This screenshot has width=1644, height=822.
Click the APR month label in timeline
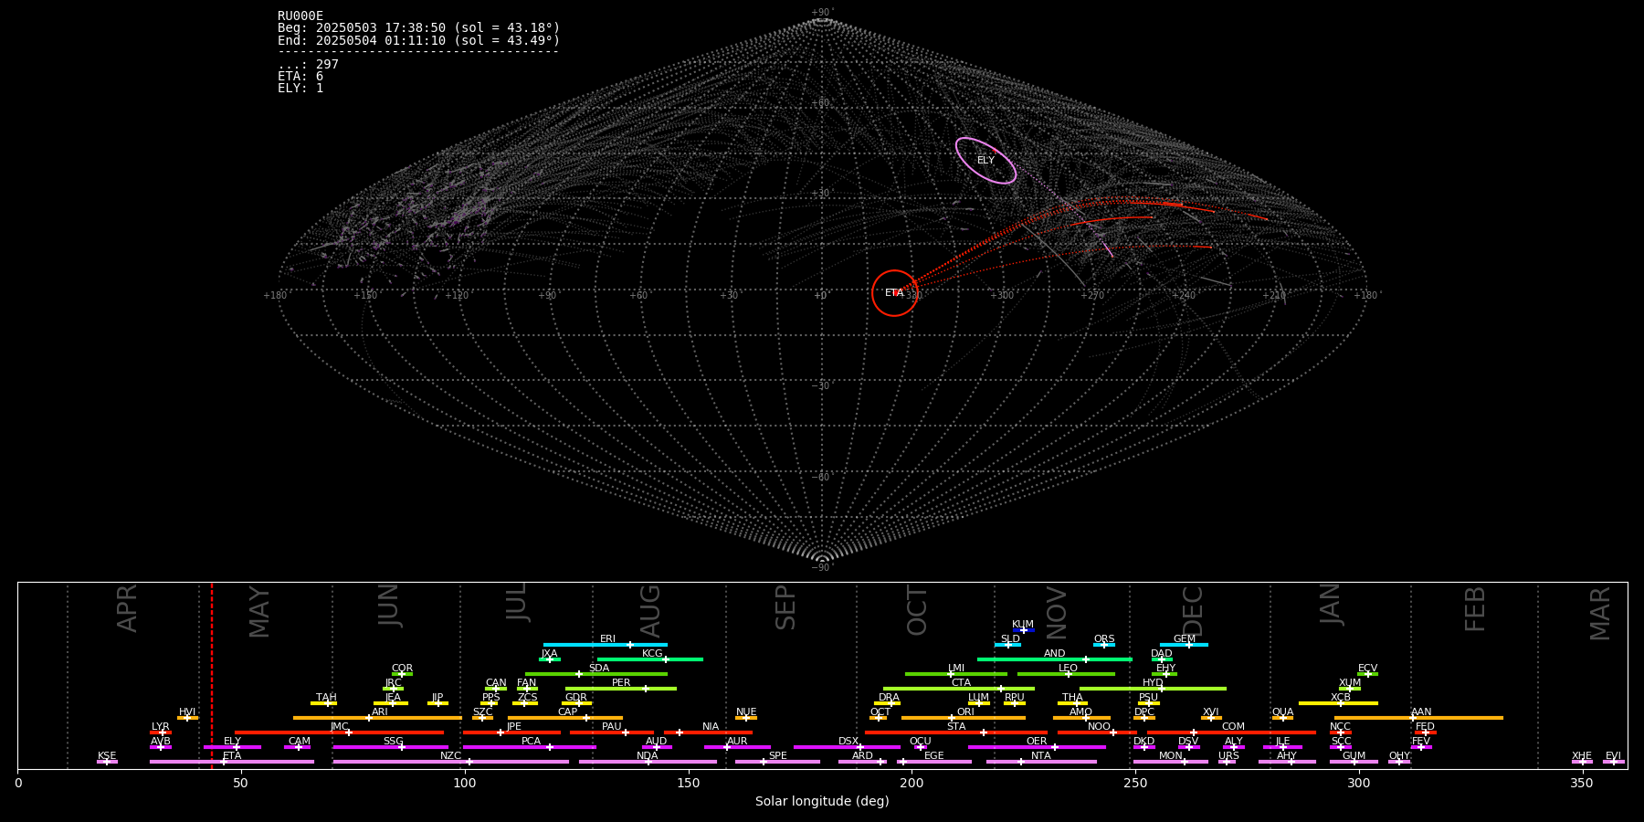coord(128,607)
